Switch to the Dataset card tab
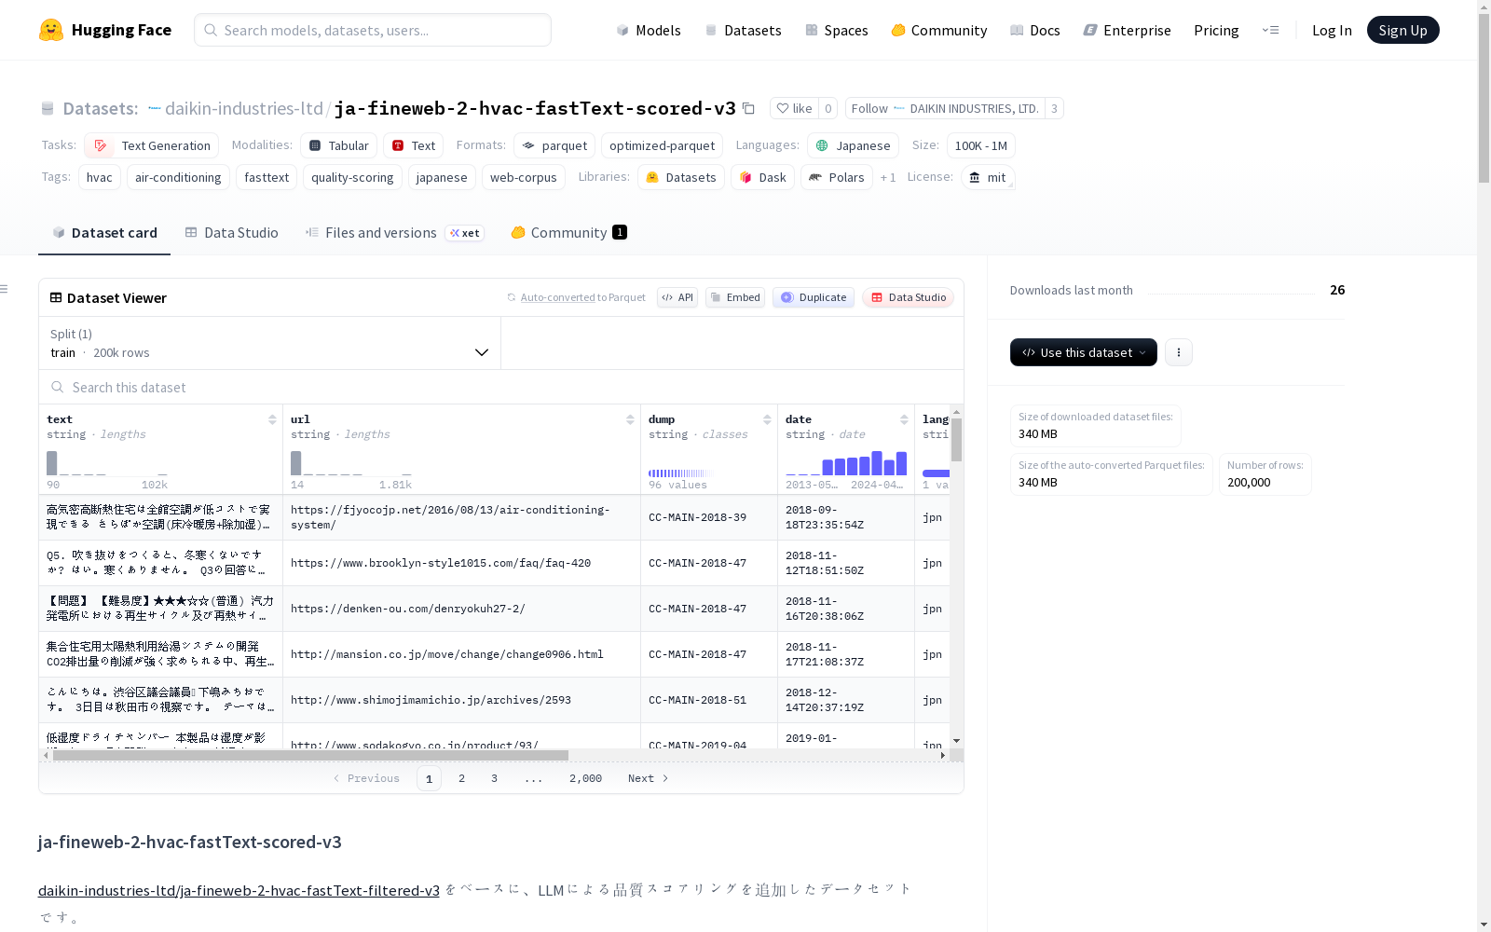 point(104,233)
